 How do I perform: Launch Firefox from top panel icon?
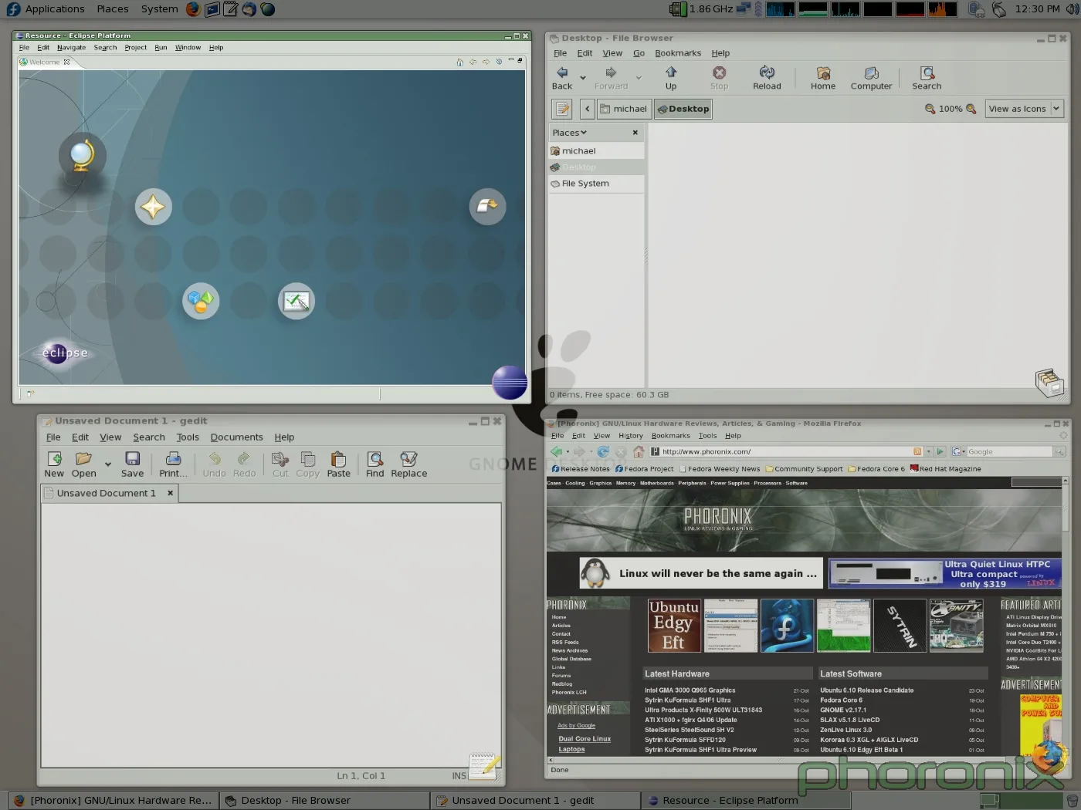point(193,9)
